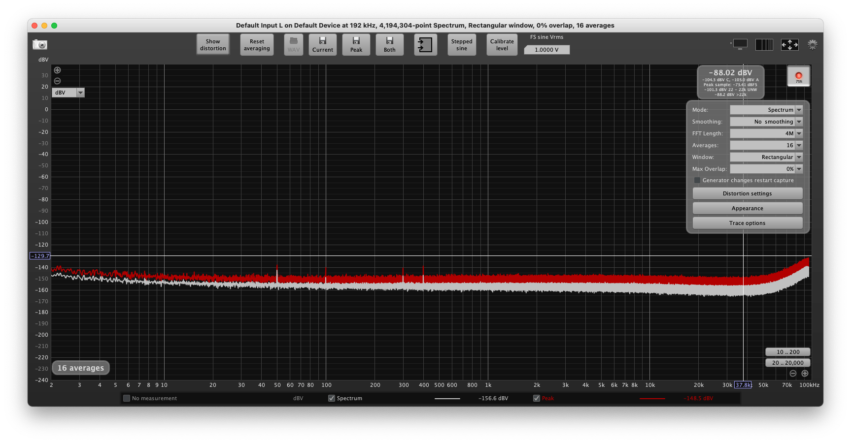
Task: Open the settings gear icon
Action: tap(813, 45)
